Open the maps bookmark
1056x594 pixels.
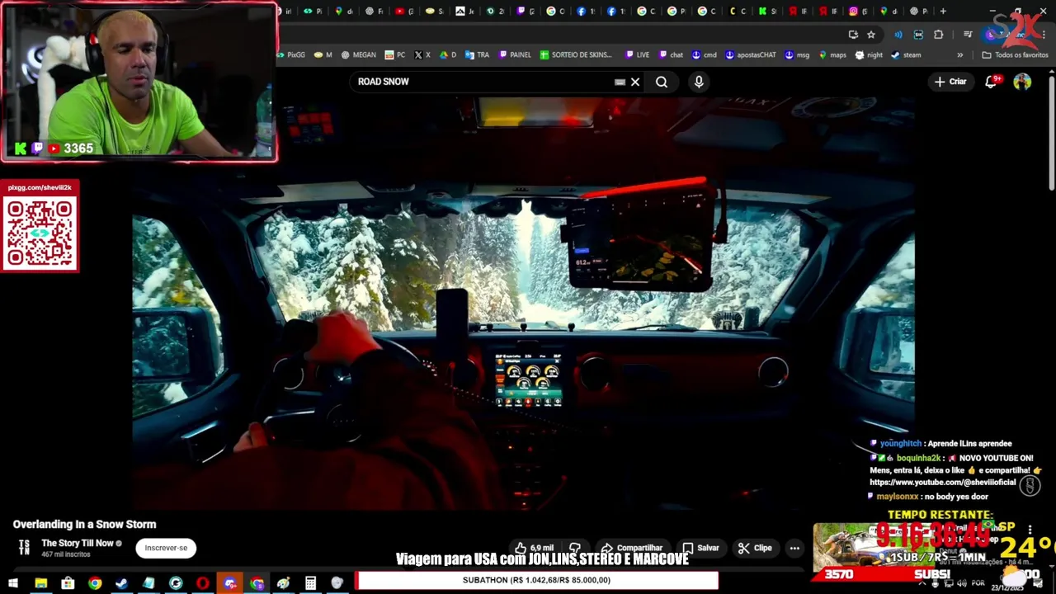pos(832,54)
